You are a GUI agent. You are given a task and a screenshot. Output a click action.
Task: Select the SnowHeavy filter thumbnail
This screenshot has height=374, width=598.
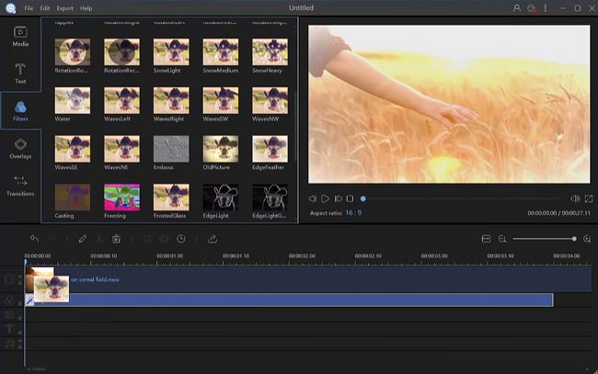pyautogui.click(x=270, y=51)
